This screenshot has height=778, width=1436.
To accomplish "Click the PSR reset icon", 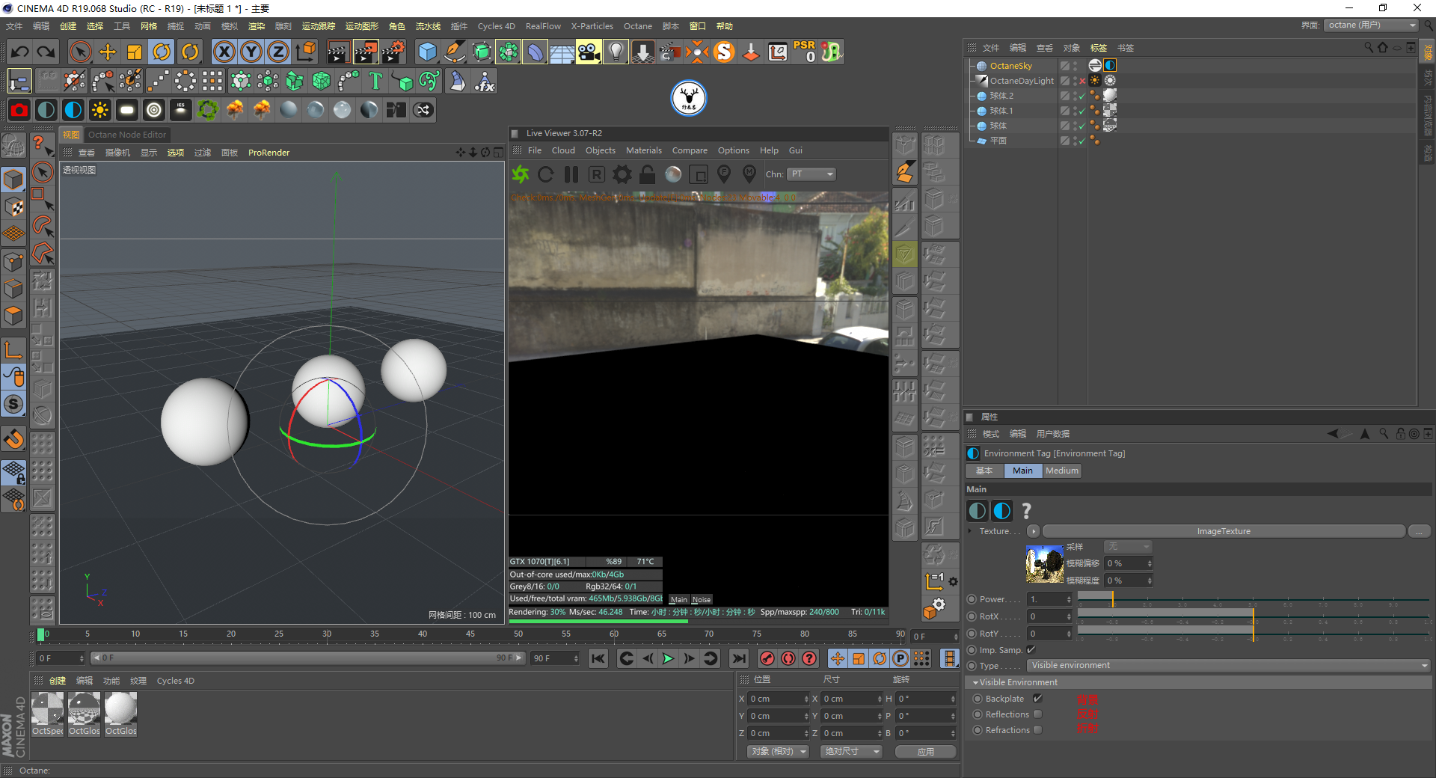I will (x=805, y=52).
